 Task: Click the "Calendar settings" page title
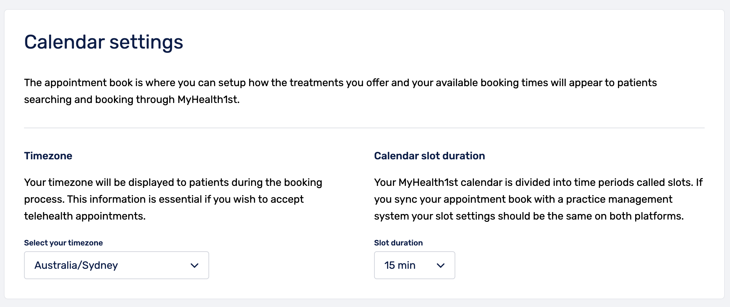(104, 42)
